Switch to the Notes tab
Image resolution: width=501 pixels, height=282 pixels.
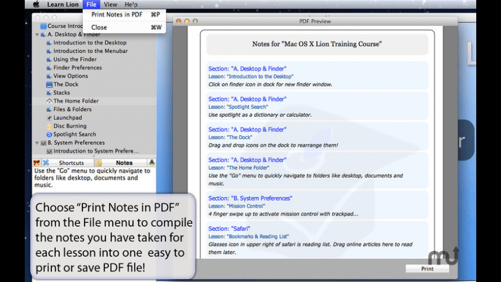(x=124, y=163)
